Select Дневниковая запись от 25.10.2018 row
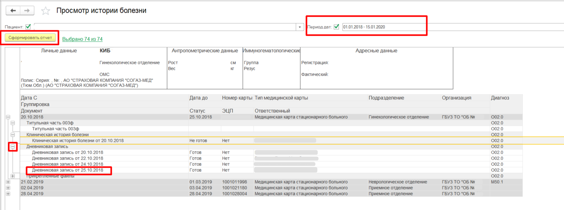 point(68,170)
